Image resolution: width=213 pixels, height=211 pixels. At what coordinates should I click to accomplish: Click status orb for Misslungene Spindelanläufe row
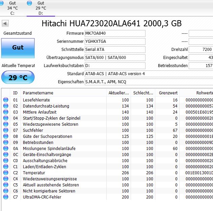click(x=6, y=148)
